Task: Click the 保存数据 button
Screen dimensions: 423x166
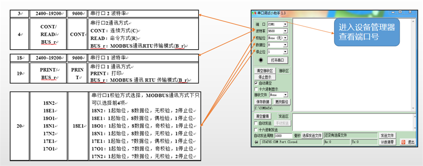Action: pos(262,102)
